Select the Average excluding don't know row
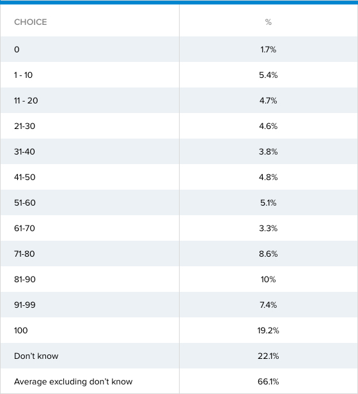This screenshot has width=358, height=394. coord(179,381)
